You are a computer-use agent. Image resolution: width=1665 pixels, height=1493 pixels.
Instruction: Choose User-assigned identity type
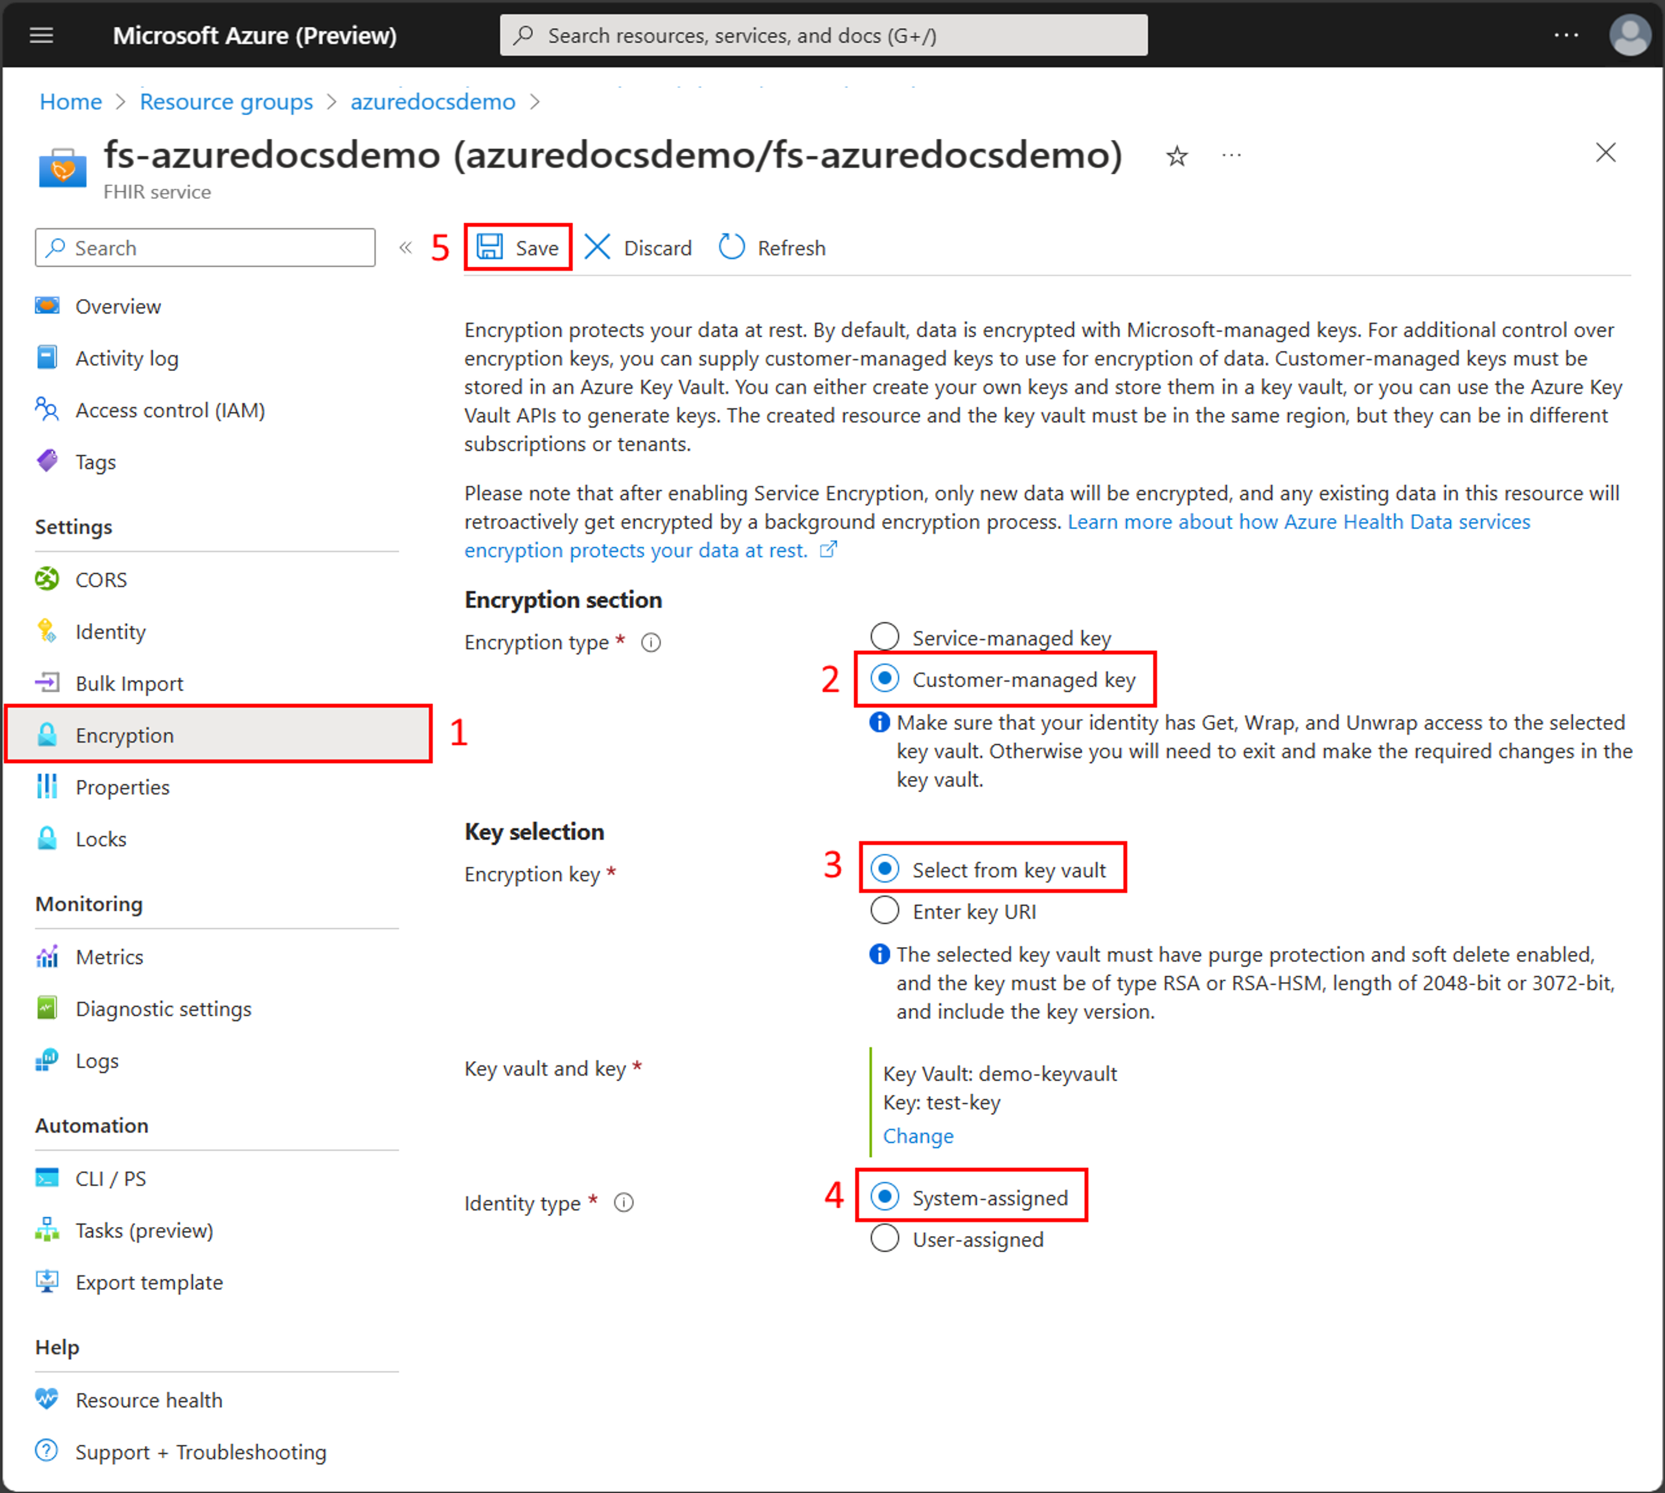click(x=885, y=1238)
